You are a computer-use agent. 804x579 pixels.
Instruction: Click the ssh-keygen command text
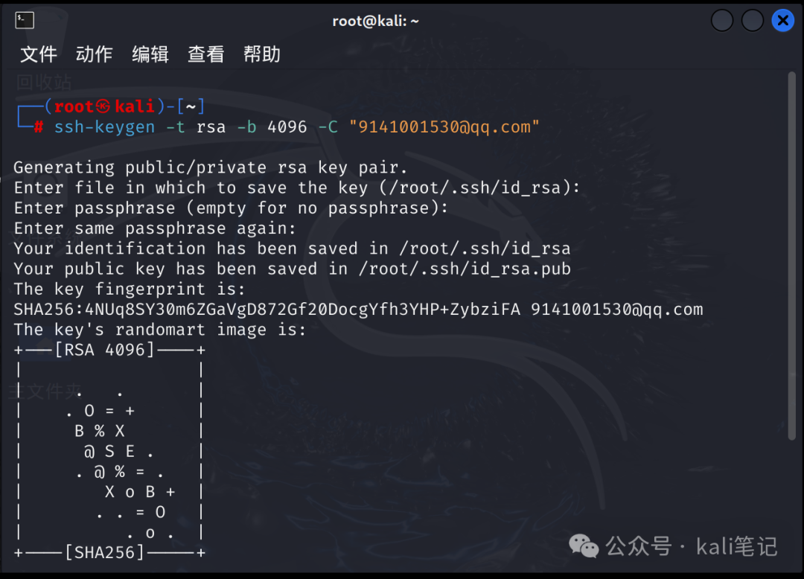pyautogui.click(x=105, y=127)
